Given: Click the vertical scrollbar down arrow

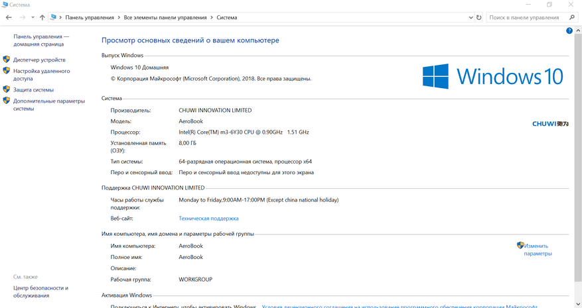Looking at the screenshot, I should [578, 303].
